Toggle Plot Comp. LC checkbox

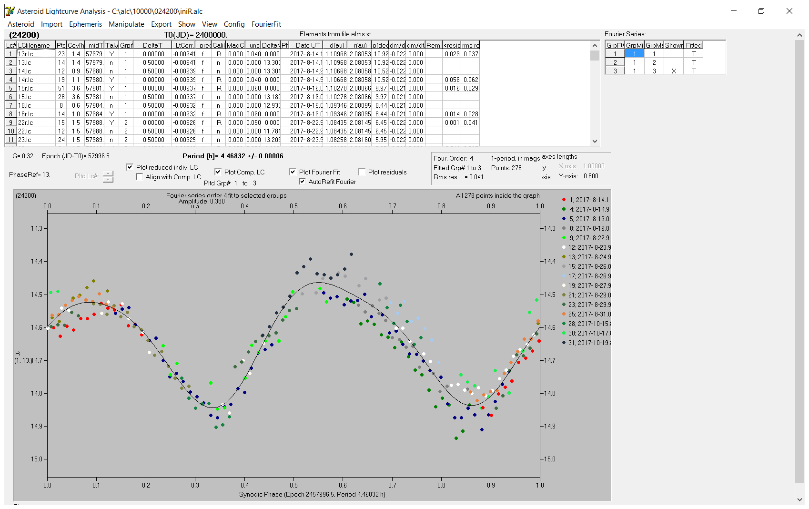pos(218,172)
